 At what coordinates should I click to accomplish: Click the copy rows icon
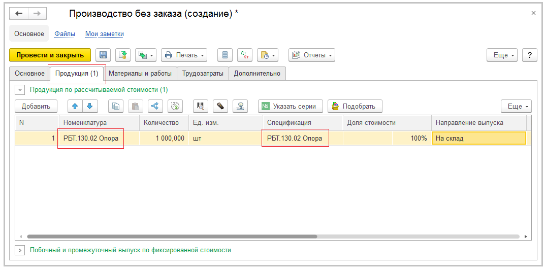[116, 106]
